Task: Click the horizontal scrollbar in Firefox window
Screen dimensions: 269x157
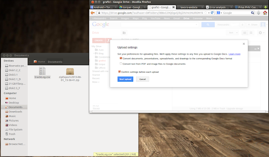Action: click(x=178, y=112)
